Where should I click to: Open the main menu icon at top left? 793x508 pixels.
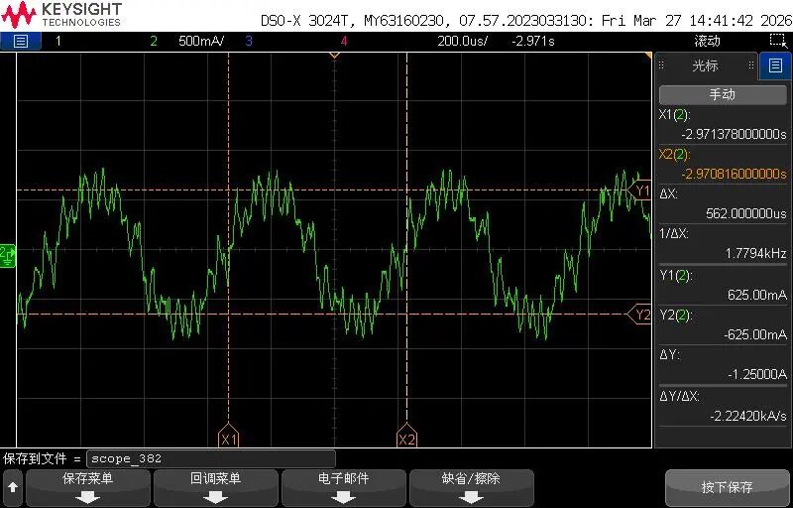pos(20,41)
